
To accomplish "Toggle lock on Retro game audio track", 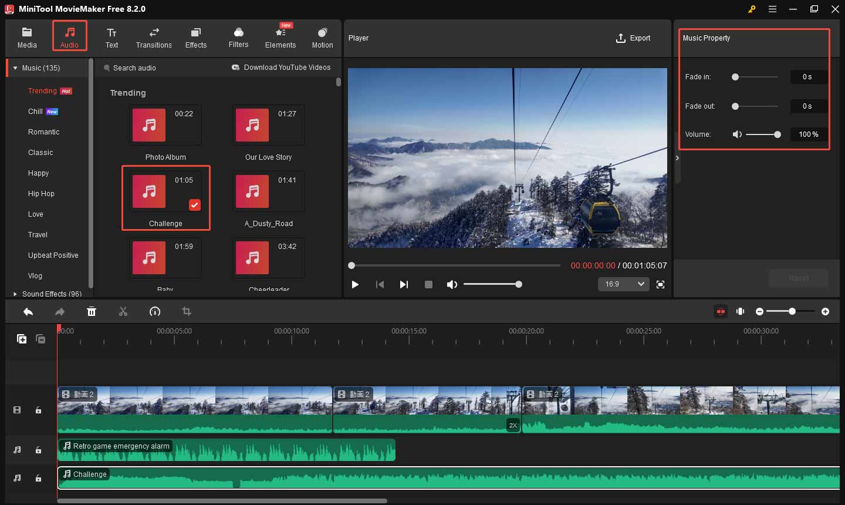I will [38, 450].
